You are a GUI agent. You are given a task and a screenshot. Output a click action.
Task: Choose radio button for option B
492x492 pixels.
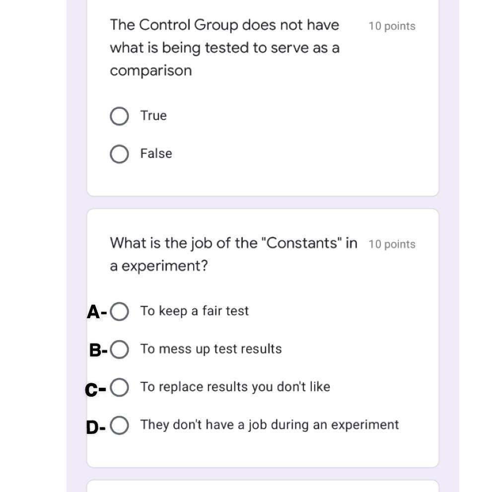[x=120, y=350]
